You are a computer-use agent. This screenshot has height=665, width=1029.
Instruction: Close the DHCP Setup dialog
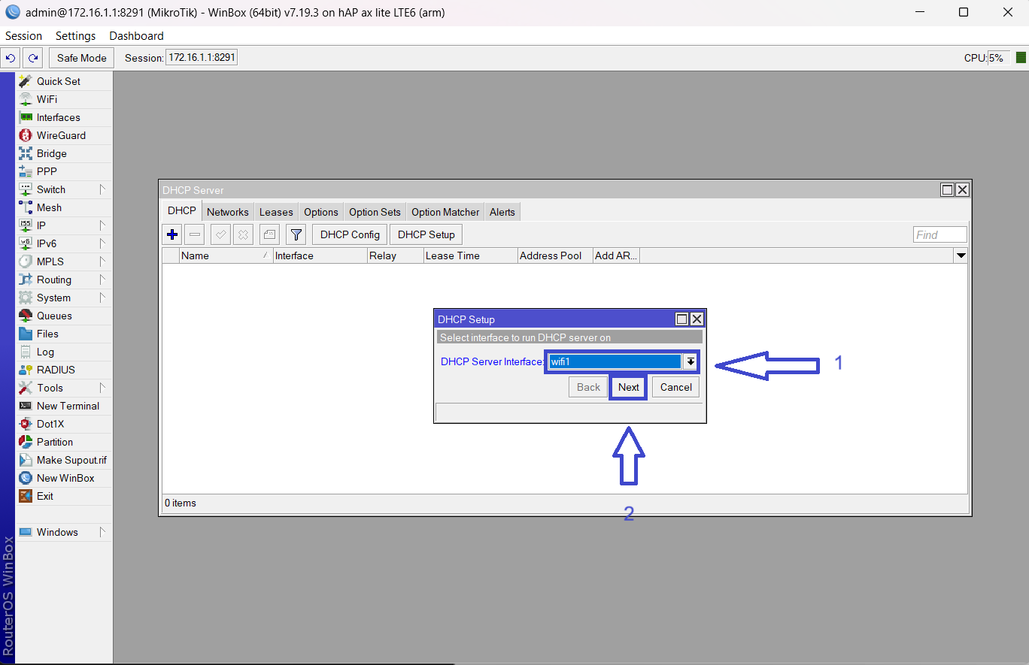coord(697,319)
